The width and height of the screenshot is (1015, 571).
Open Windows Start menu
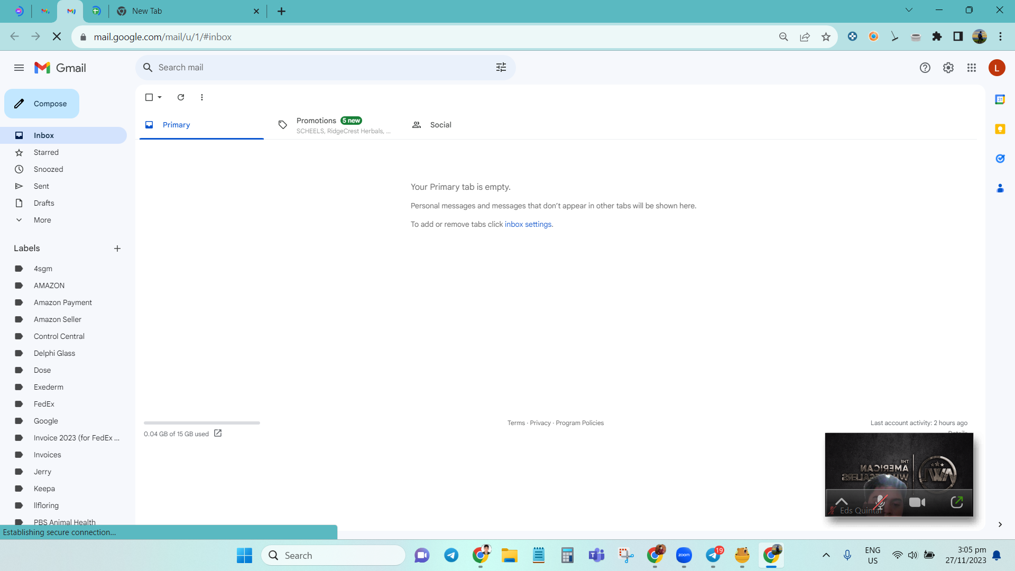[x=244, y=555]
